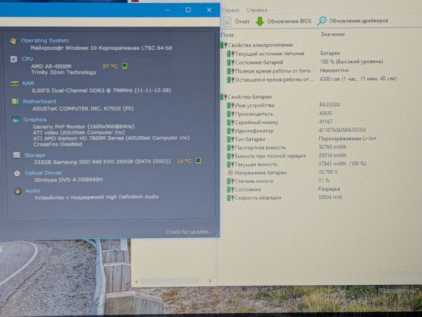The image size is (422, 317).
Task: Select the Состояние батарей row
Action: (x=305, y=62)
